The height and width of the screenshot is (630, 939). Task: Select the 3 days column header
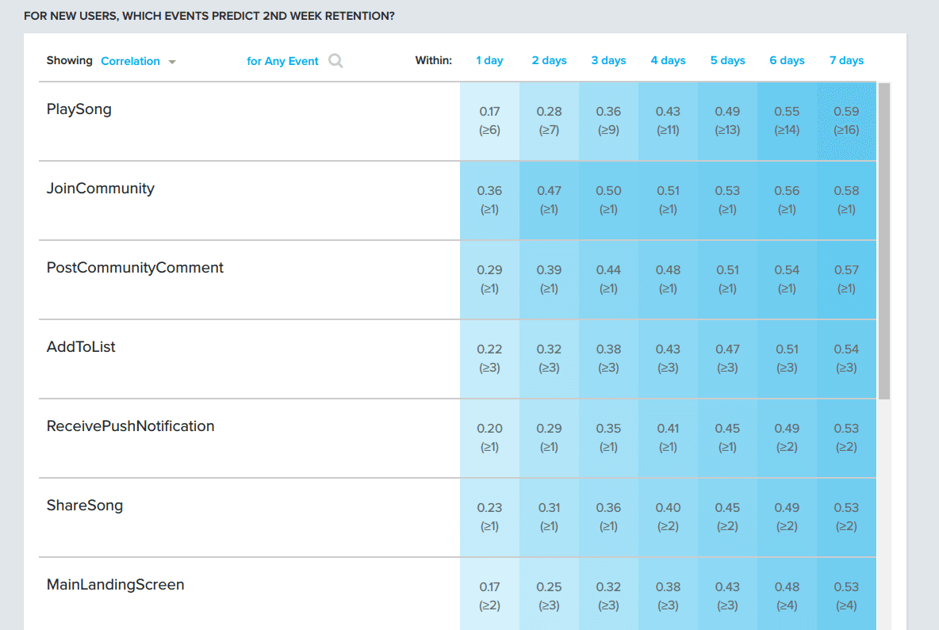click(608, 60)
